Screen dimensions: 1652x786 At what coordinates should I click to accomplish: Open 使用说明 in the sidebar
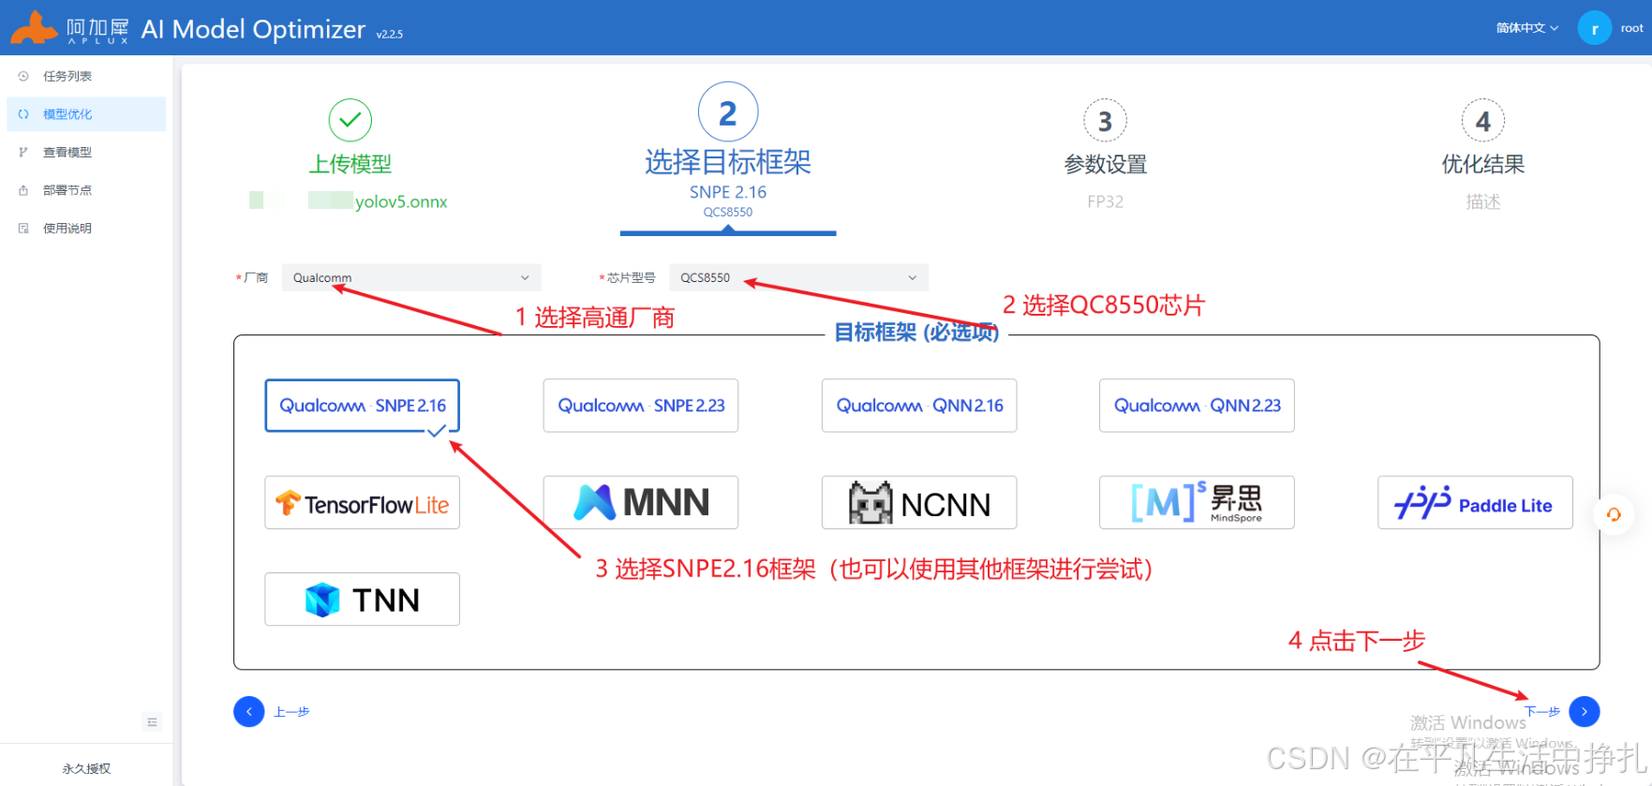click(x=86, y=228)
